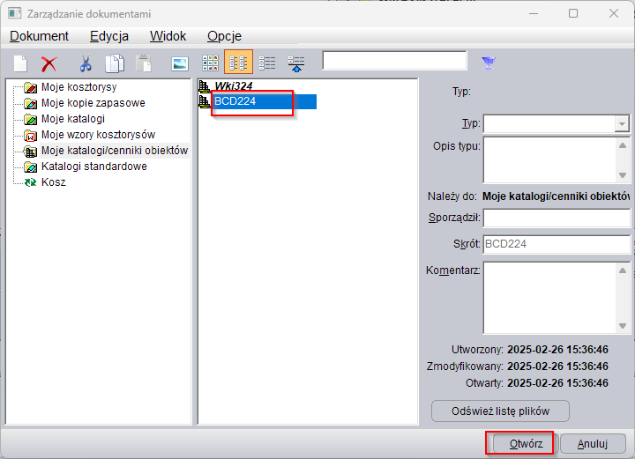The height and width of the screenshot is (459, 635).
Task: Select the highlighted small icons view
Action: click(x=238, y=62)
